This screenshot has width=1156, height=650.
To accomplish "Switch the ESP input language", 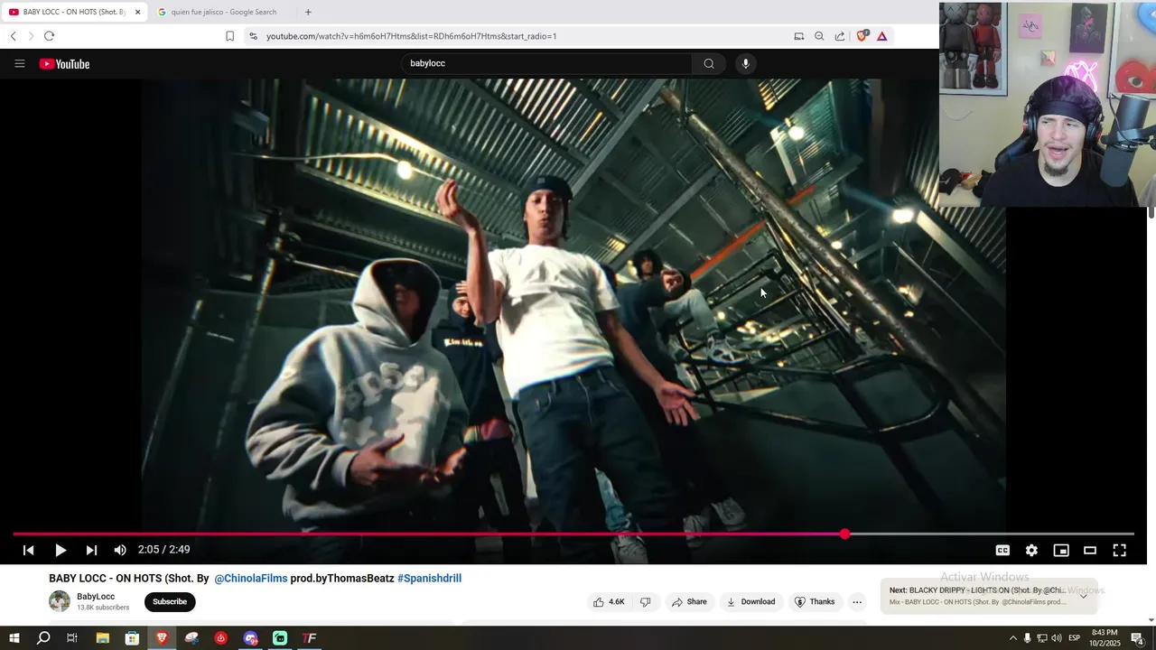I will coord(1075,638).
